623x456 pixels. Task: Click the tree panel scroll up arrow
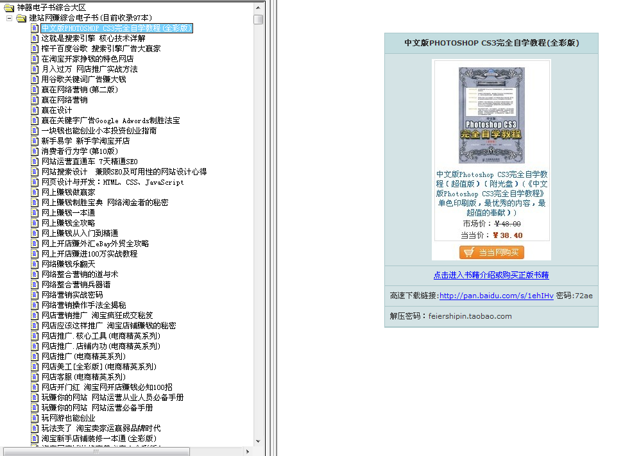coord(259,8)
